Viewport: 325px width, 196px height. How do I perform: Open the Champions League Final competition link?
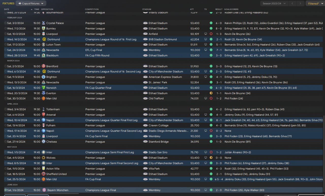coord(101,190)
